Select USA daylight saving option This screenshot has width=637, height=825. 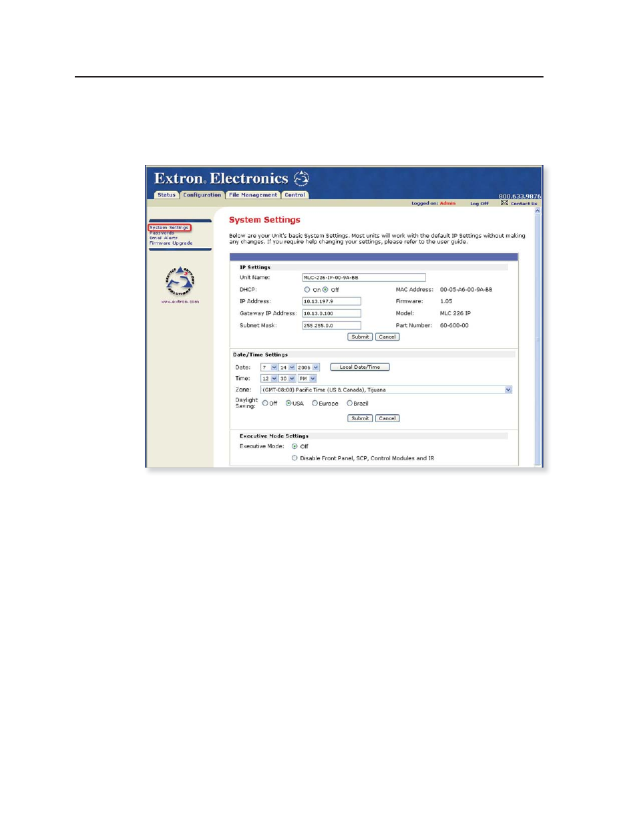pyautogui.click(x=288, y=403)
